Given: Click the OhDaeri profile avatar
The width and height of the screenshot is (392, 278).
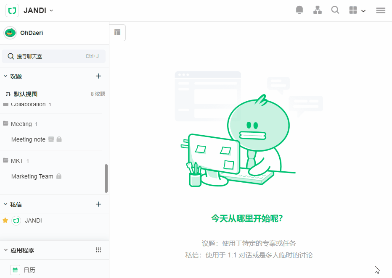Looking at the screenshot, I should [x=10, y=33].
